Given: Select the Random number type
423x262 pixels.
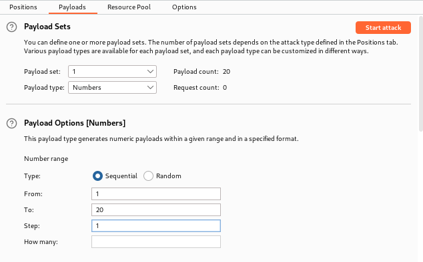Looking at the screenshot, I should click(x=148, y=176).
